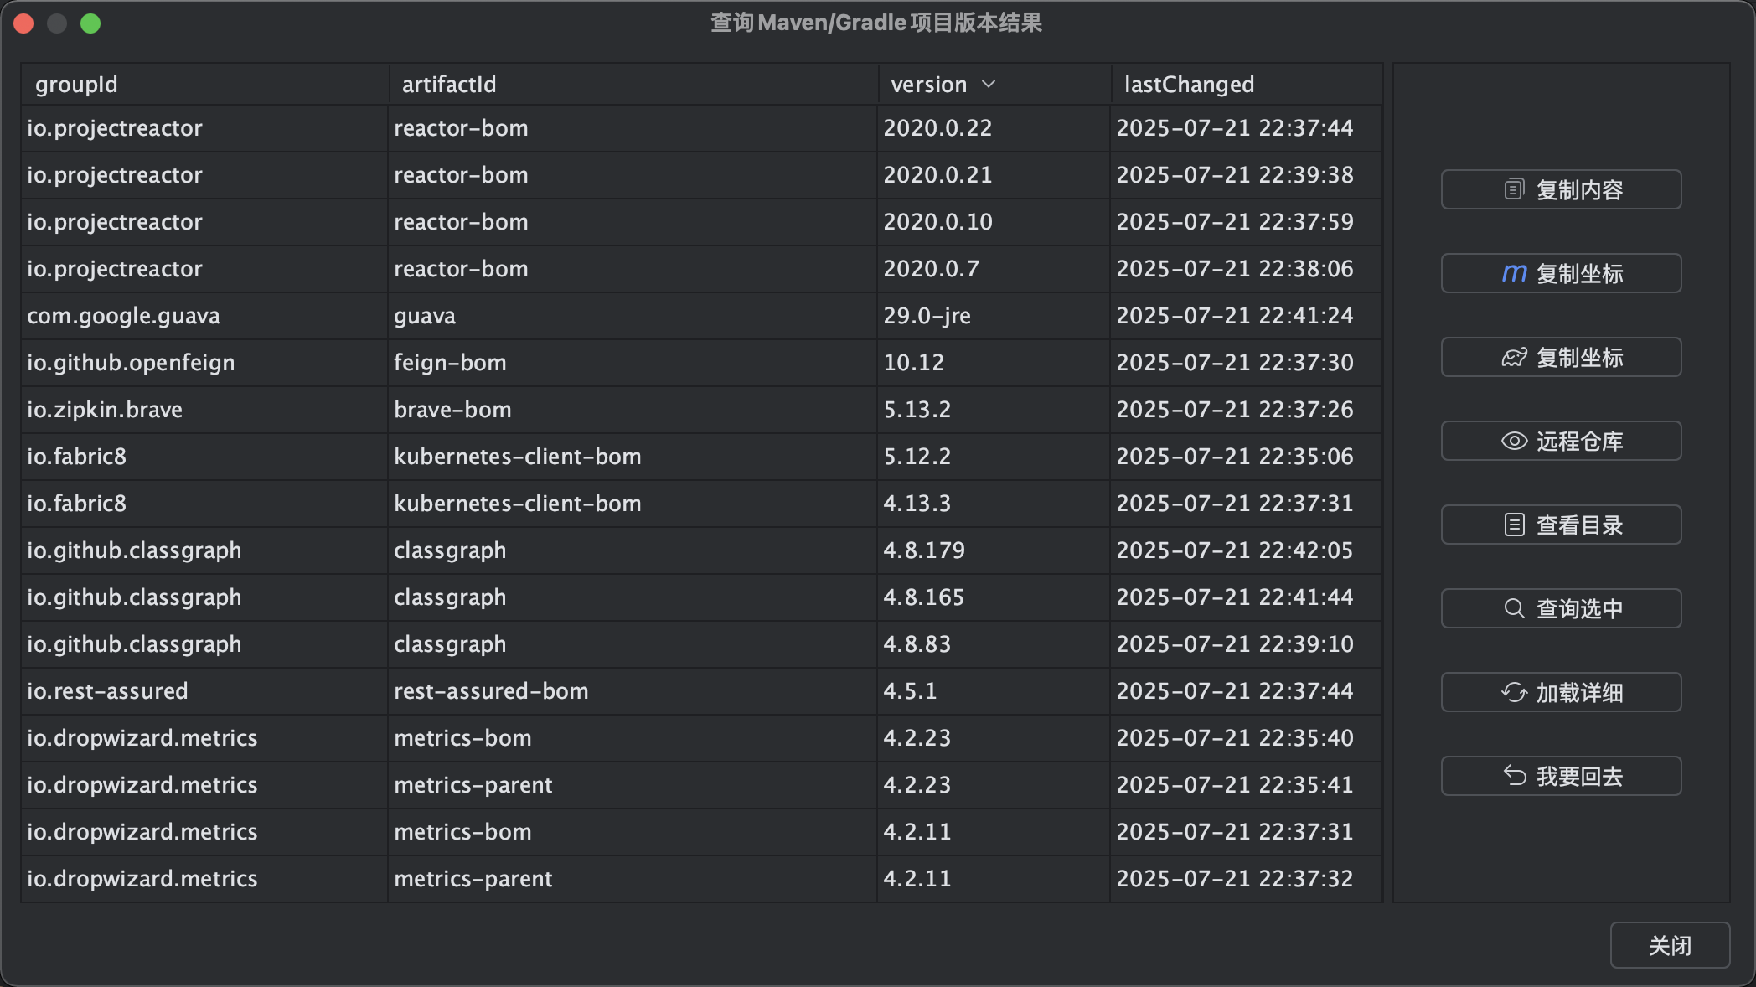Click the magnifier icon for 查询选中

1513,608
